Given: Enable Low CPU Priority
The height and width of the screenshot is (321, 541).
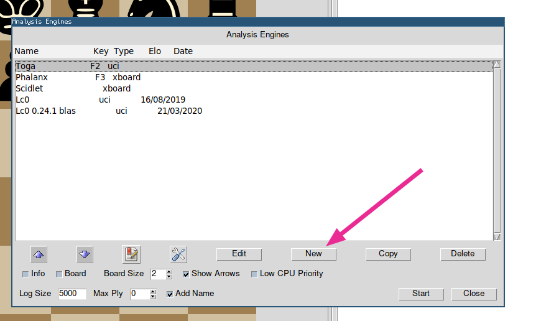Looking at the screenshot, I should [x=254, y=274].
